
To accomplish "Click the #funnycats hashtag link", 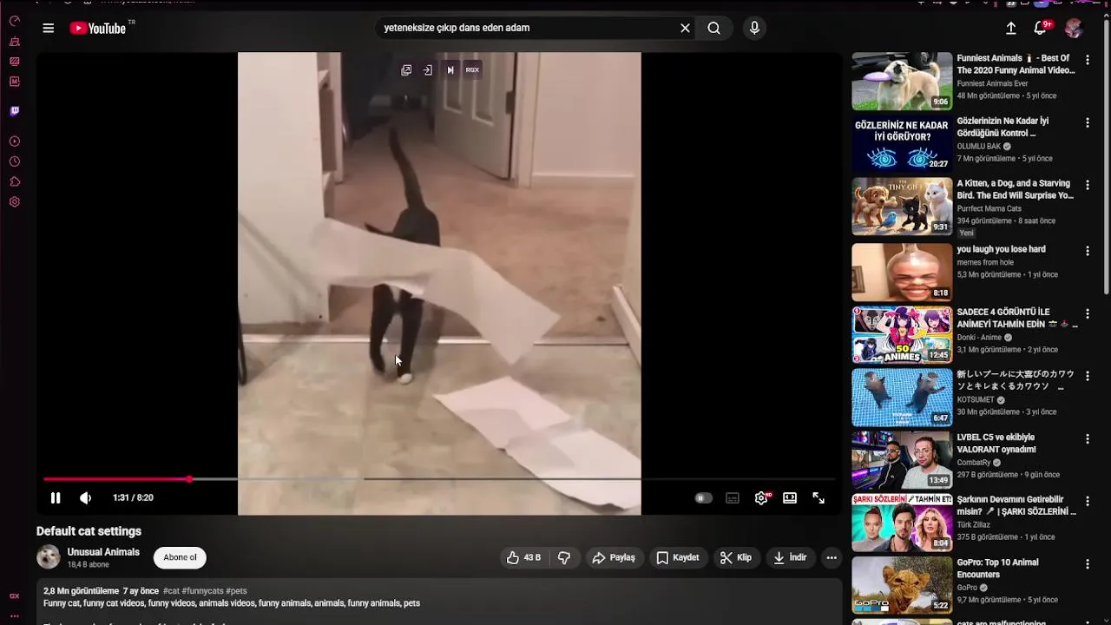I will [202, 591].
